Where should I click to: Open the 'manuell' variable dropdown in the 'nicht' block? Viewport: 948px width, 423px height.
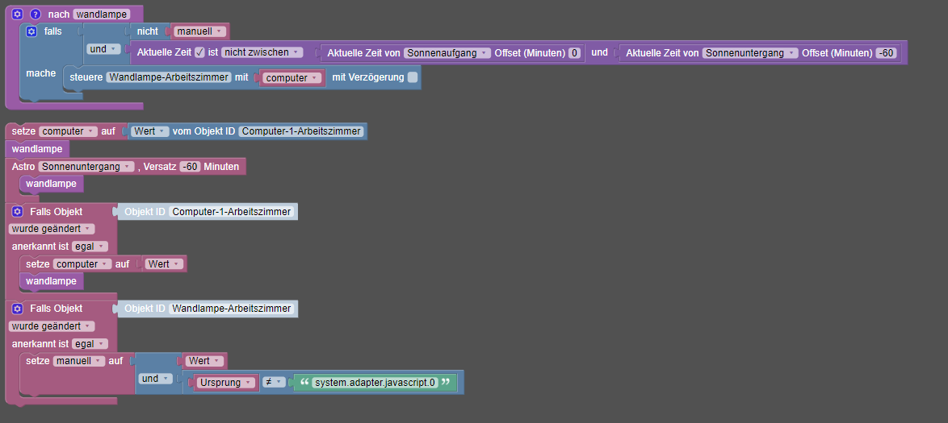(200, 31)
